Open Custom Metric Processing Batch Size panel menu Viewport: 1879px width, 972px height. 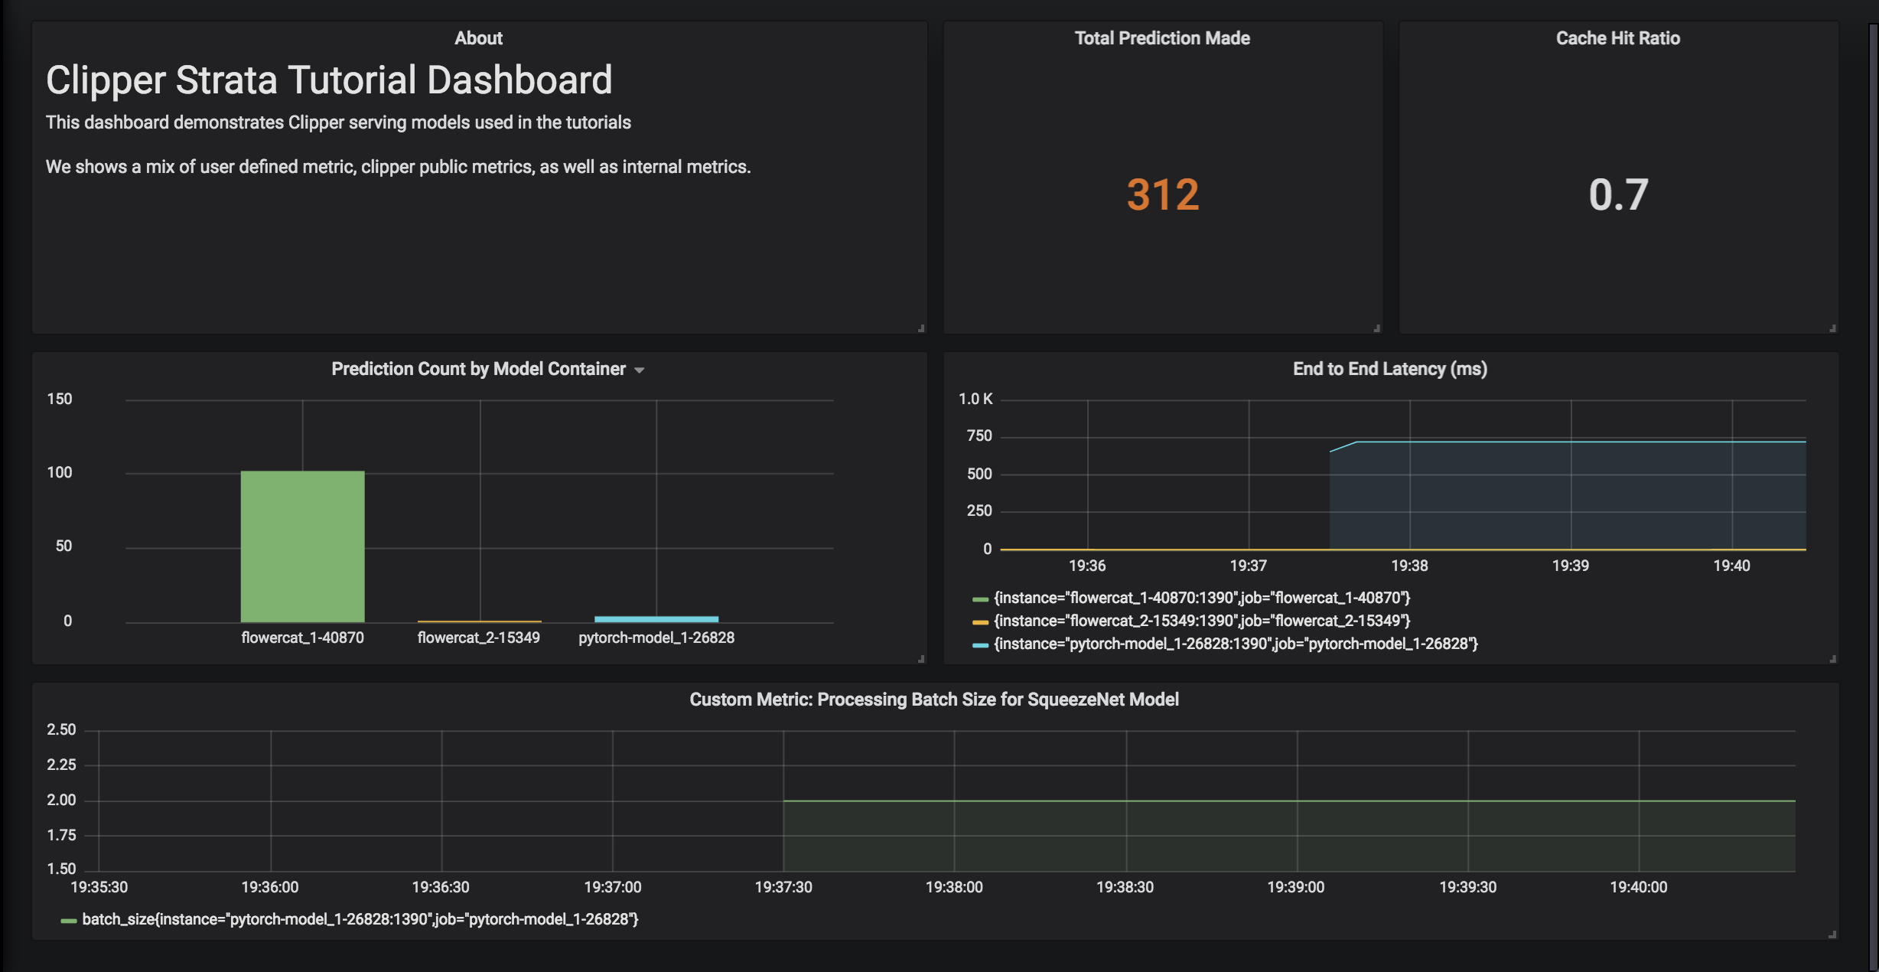[933, 700]
